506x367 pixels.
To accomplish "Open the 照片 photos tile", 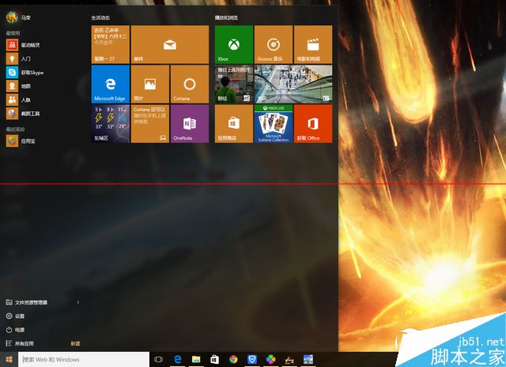I will click(x=149, y=84).
